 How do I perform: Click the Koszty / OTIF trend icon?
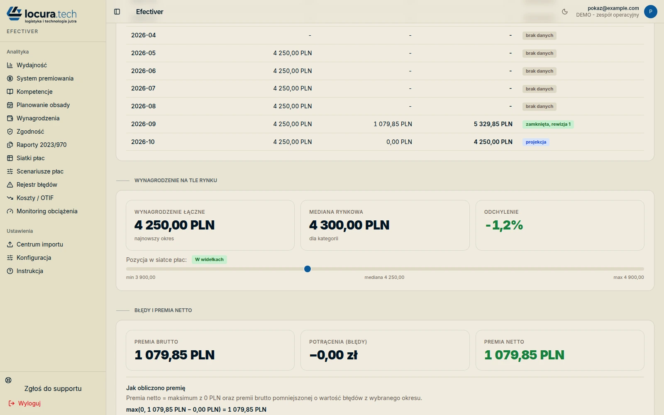click(x=10, y=198)
